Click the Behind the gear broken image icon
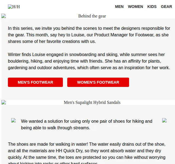The height and width of the screenshot is (164, 175). [4, 16]
